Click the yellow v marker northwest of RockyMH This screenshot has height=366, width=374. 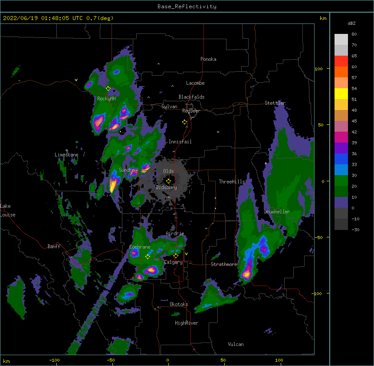[76, 80]
